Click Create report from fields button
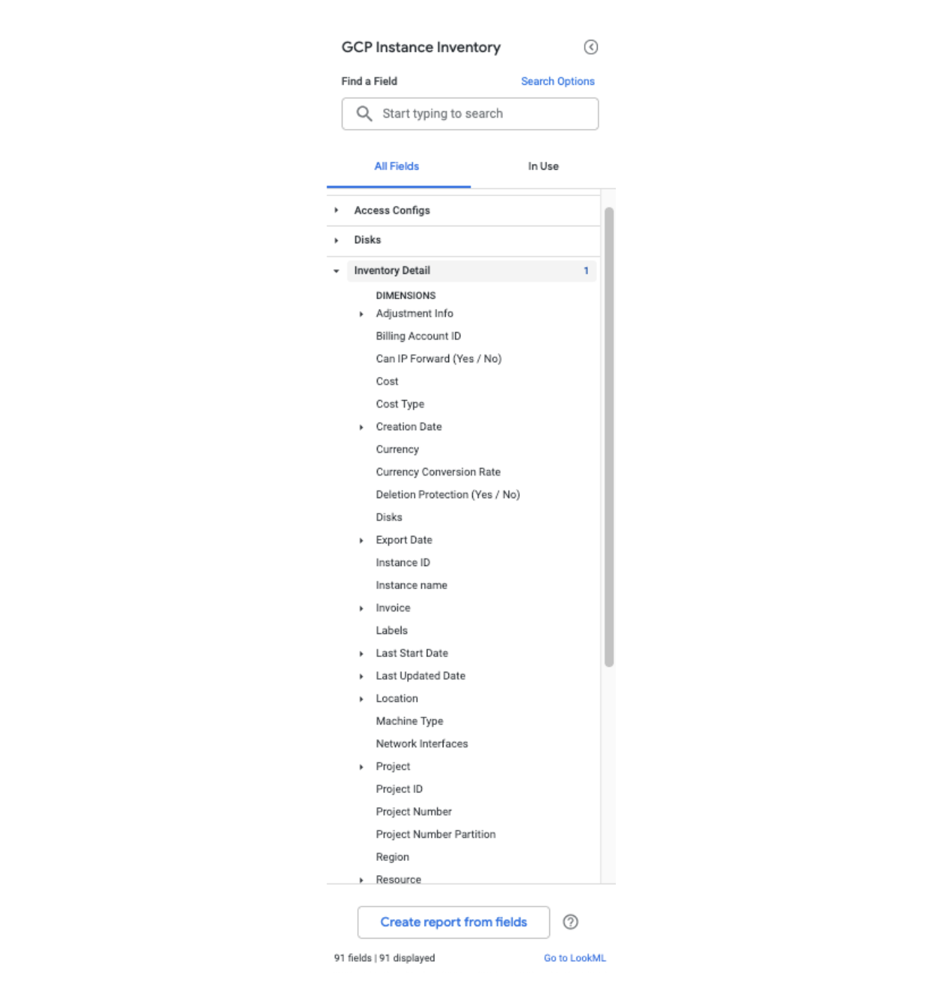This screenshot has height=985, width=943. point(453,922)
